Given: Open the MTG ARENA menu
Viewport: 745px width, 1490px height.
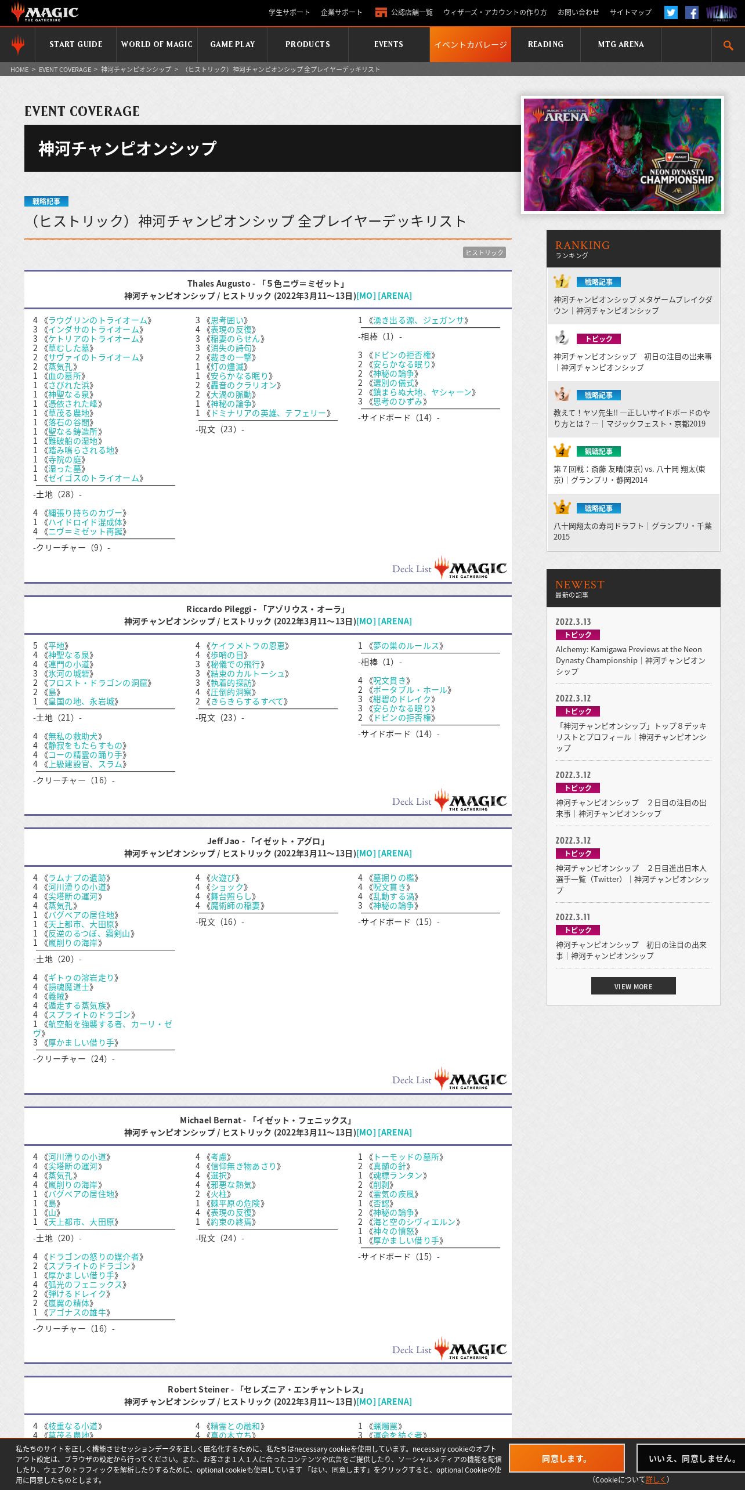Looking at the screenshot, I should 621,45.
